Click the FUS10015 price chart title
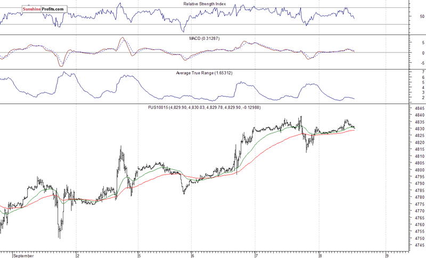 tap(204, 108)
